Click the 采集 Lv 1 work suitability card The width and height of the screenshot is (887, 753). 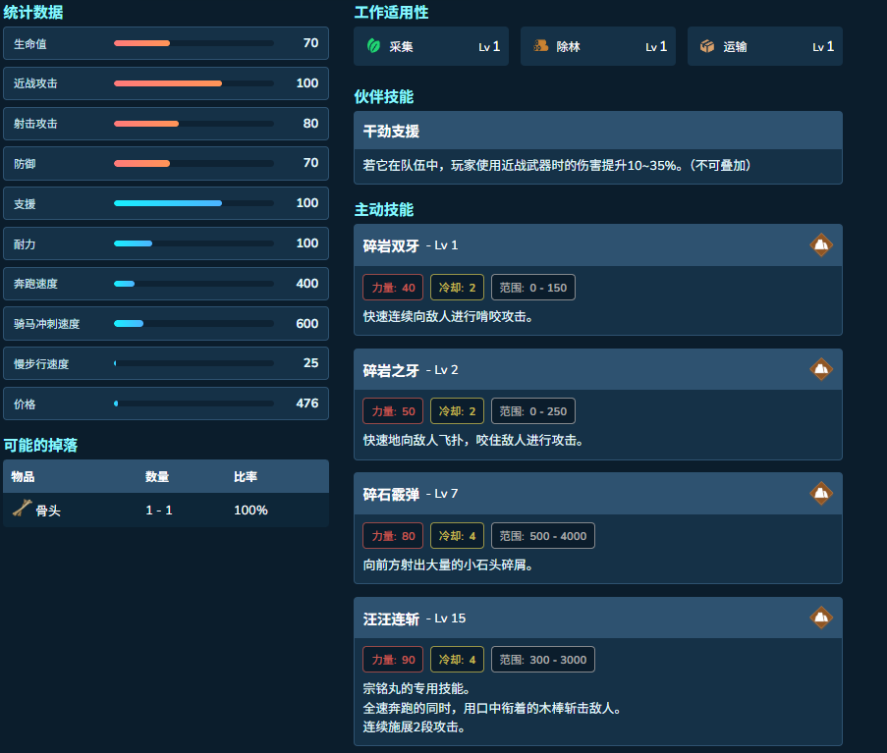(431, 46)
